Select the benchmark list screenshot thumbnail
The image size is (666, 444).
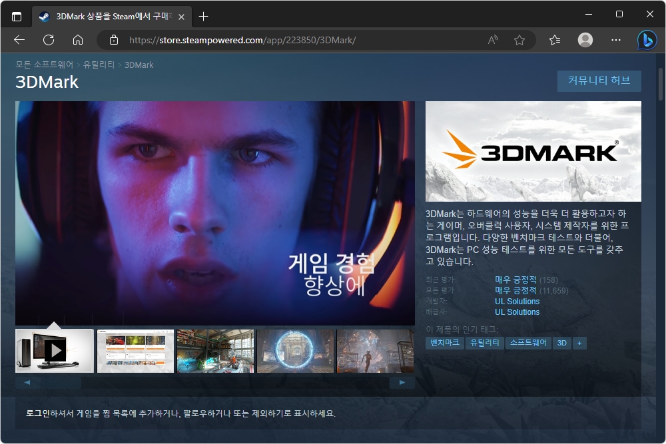point(135,351)
